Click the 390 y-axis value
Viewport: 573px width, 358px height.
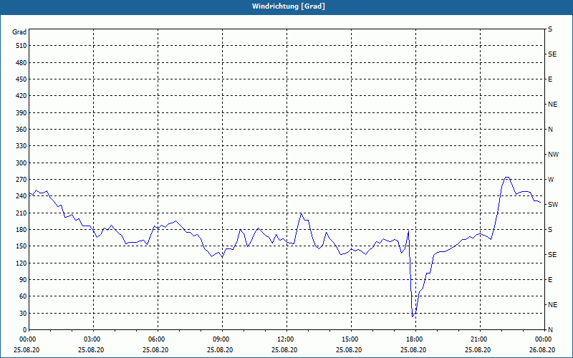tap(21, 112)
